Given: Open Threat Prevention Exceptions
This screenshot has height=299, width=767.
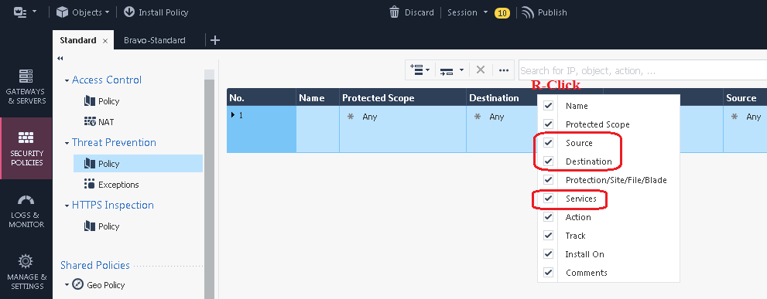Looking at the screenshot, I should click(111, 184).
